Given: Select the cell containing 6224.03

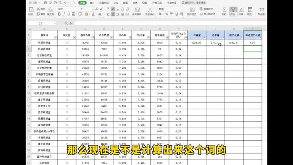Looking at the screenshot, I should (197, 43).
